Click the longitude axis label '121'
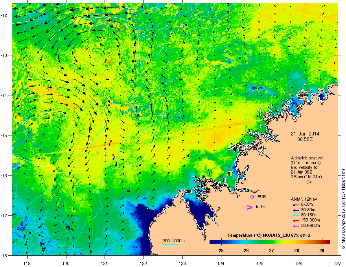This screenshot has height=267, width=346. (105, 263)
